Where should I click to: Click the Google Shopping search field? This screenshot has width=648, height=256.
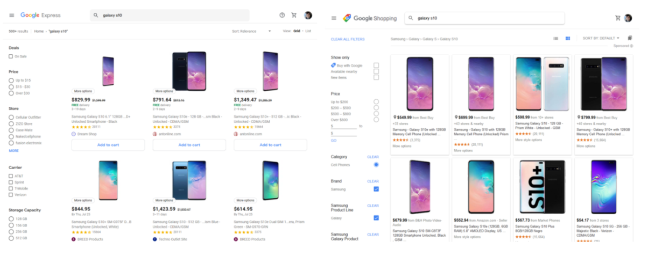(484, 18)
